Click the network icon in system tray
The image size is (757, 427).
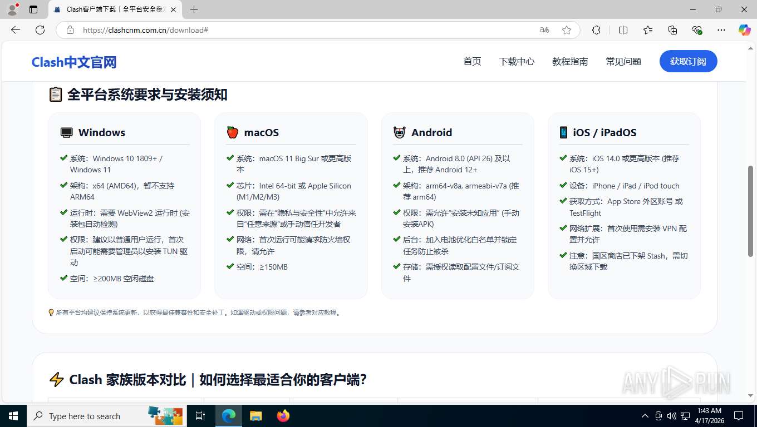[685, 416]
